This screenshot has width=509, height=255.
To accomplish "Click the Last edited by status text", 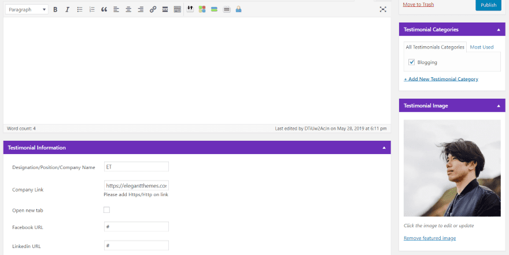I will point(331,129).
